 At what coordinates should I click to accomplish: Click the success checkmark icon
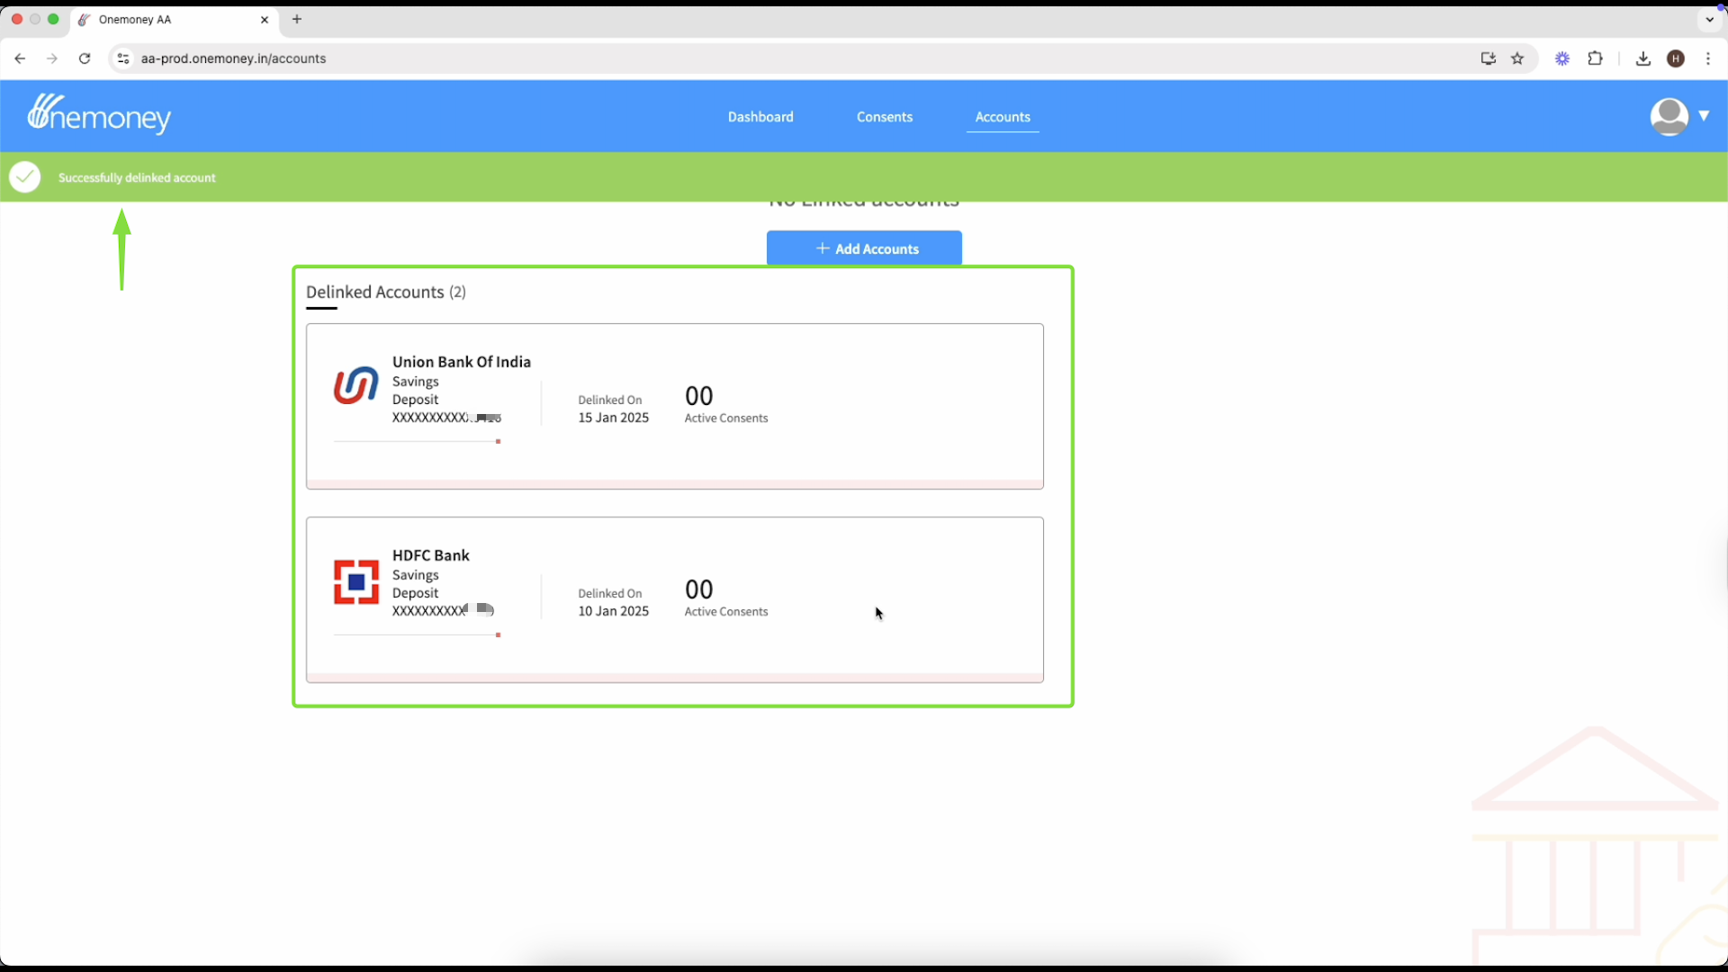click(25, 177)
